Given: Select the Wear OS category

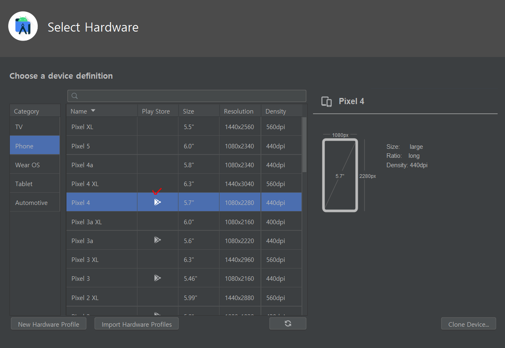Looking at the screenshot, I should click(35, 165).
